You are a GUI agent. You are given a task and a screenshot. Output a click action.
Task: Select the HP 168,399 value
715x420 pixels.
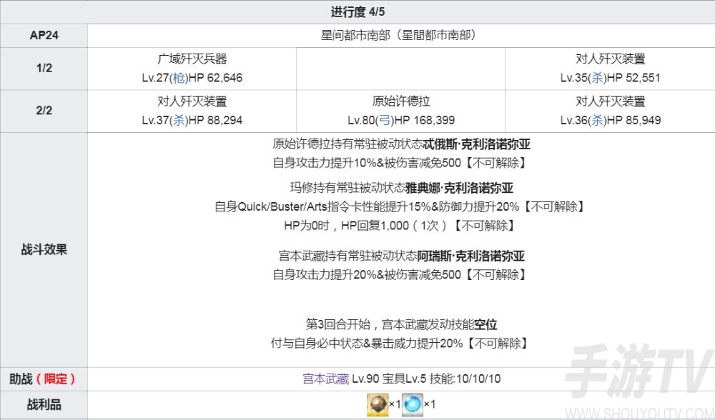pyautogui.click(x=425, y=120)
